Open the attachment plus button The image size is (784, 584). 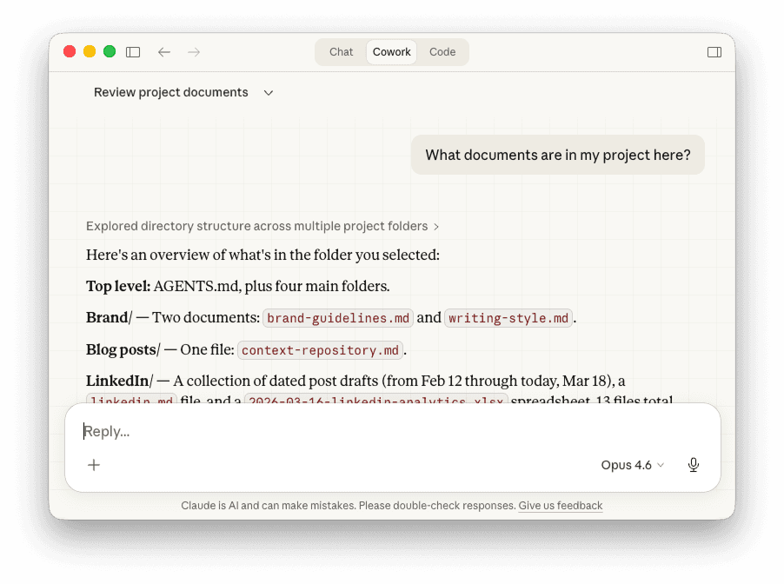click(x=93, y=465)
